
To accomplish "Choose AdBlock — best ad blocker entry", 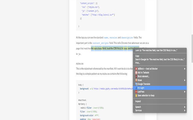I will click(160, 69).
